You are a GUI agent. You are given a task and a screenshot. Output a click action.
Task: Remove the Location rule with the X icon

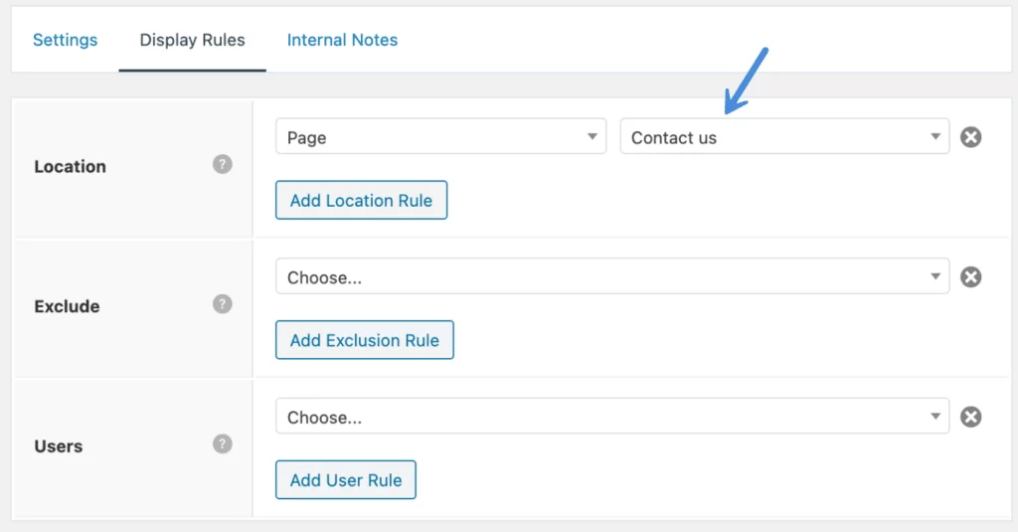pos(970,137)
